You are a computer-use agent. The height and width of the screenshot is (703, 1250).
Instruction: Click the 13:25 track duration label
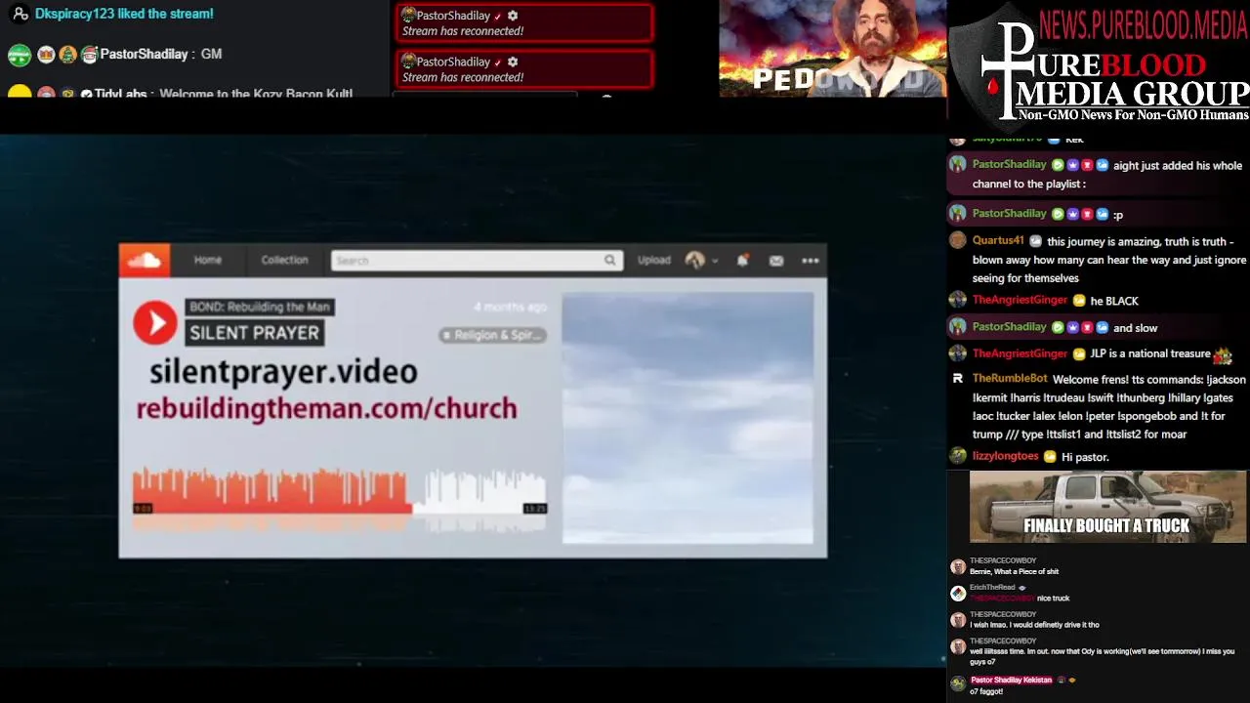(x=534, y=509)
